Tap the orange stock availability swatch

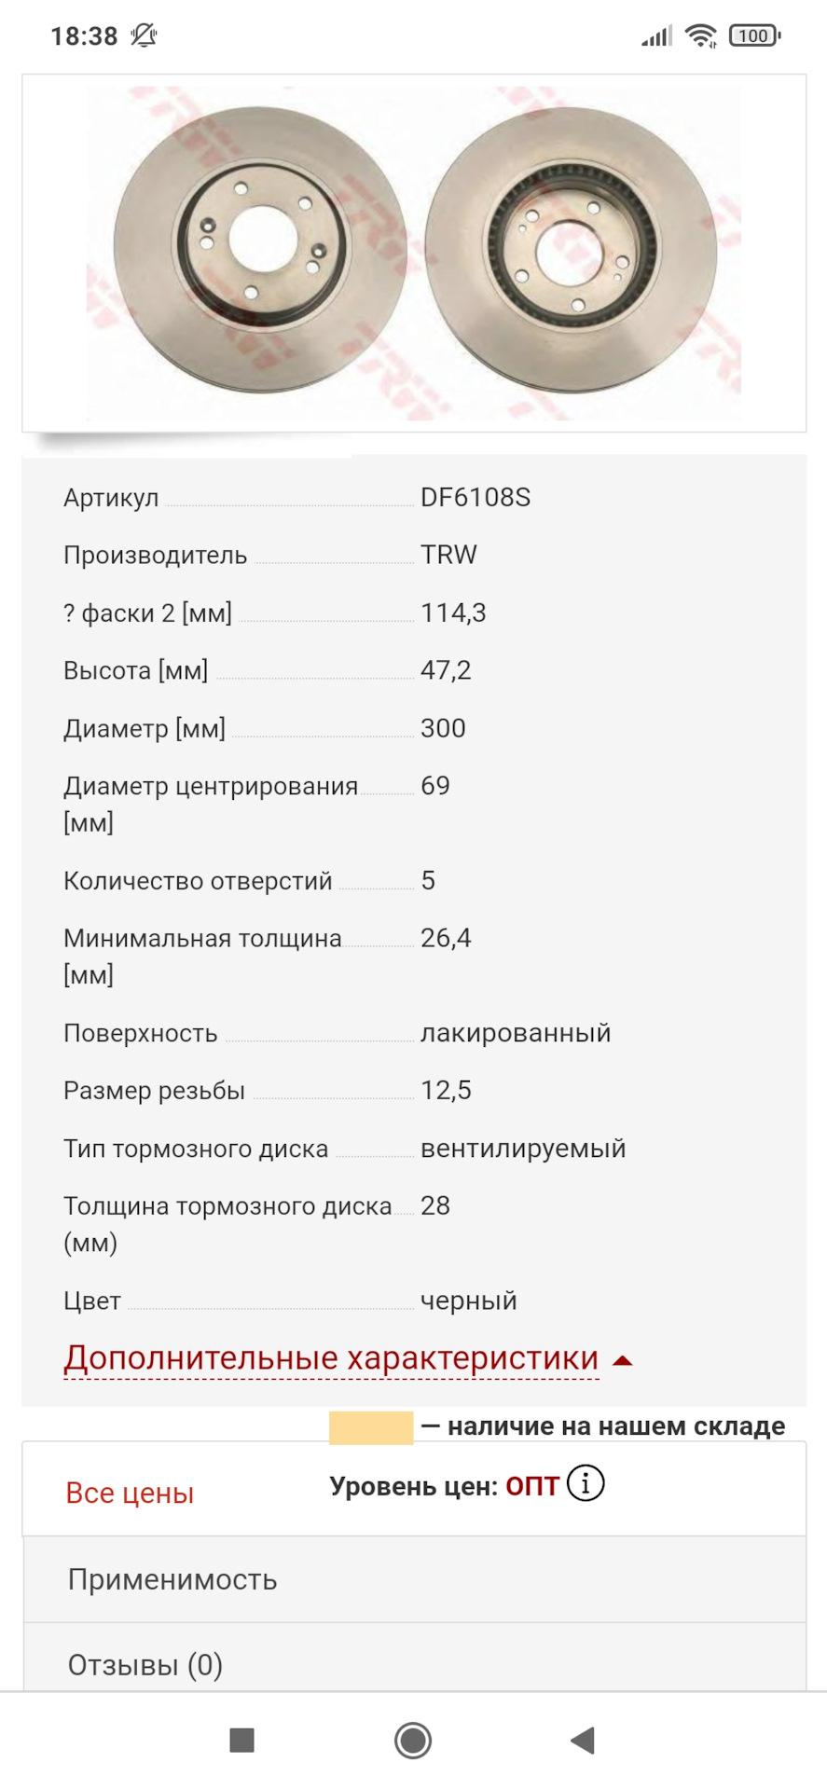(x=370, y=1427)
